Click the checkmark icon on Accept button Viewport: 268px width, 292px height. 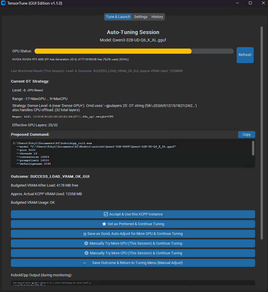(x=106, y=214)
